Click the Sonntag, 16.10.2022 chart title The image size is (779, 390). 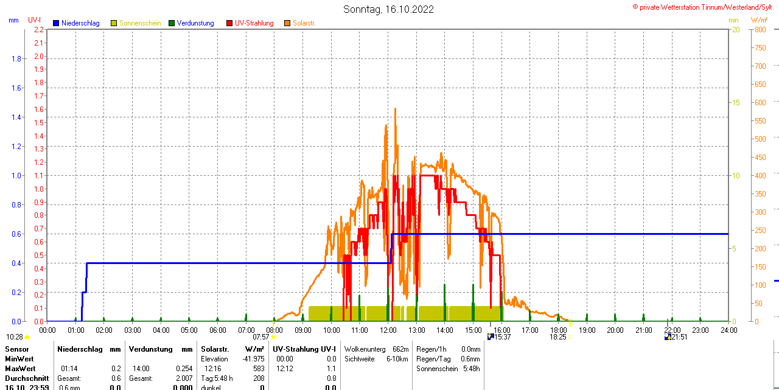pyautogui.click(x=388, y=9)
